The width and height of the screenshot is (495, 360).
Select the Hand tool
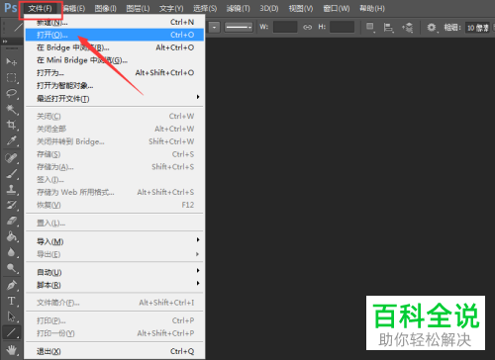coord(12,350)
